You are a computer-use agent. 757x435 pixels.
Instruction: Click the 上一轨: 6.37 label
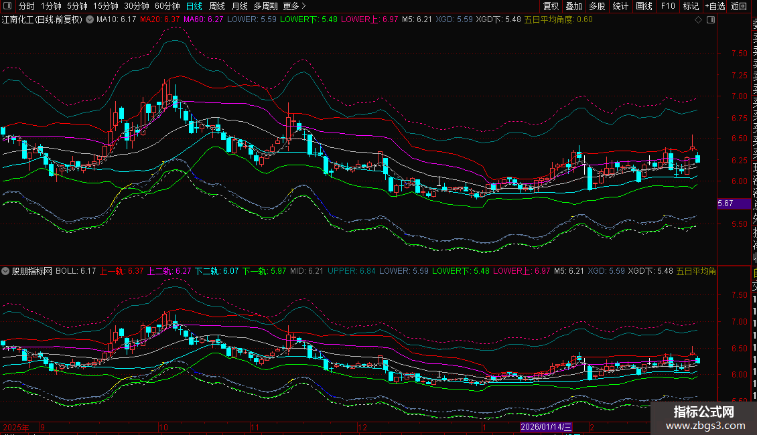click(x=122, y=271)
